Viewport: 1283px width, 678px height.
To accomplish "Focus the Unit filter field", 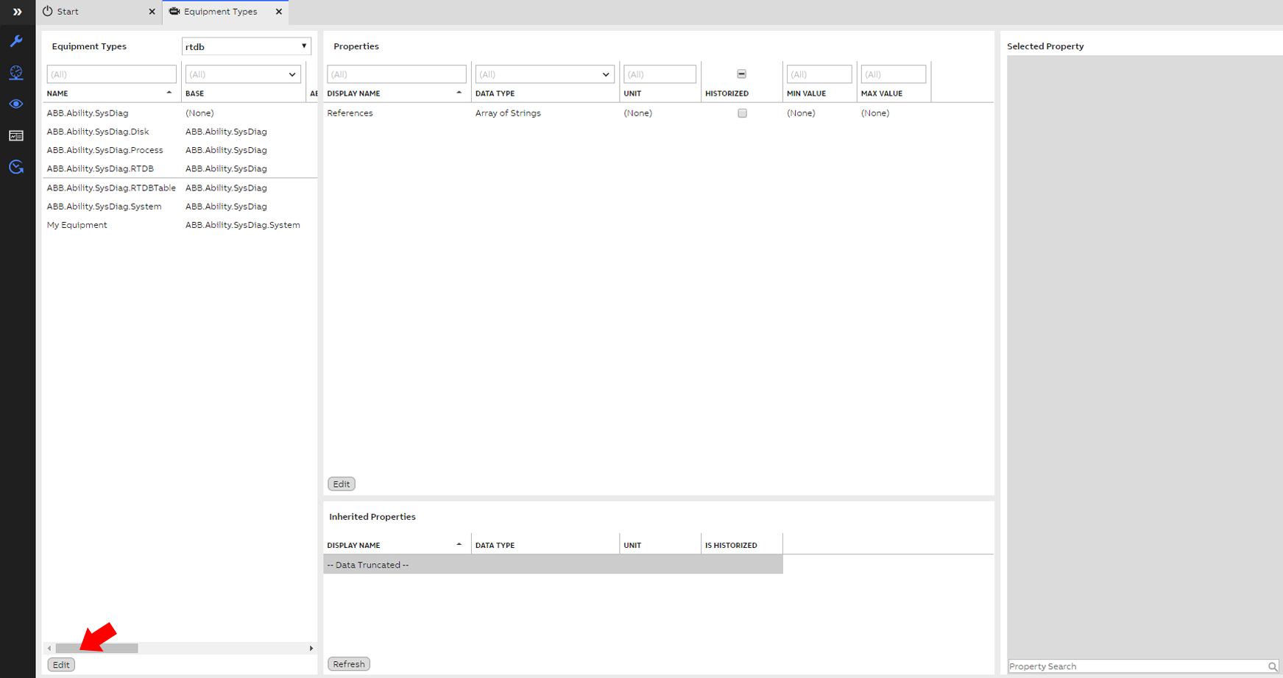I will (660, 74).
